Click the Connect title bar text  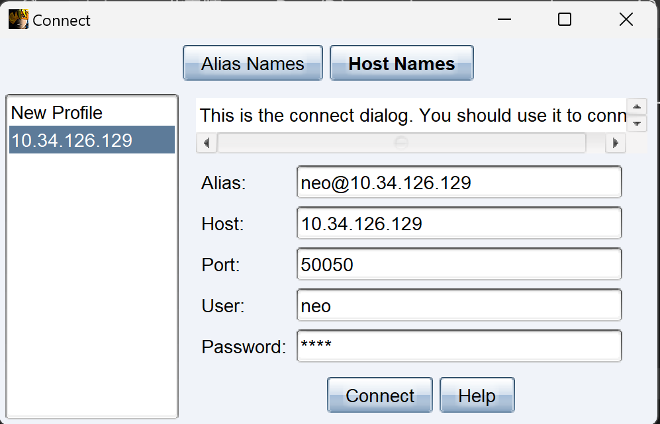click(62, 21)
